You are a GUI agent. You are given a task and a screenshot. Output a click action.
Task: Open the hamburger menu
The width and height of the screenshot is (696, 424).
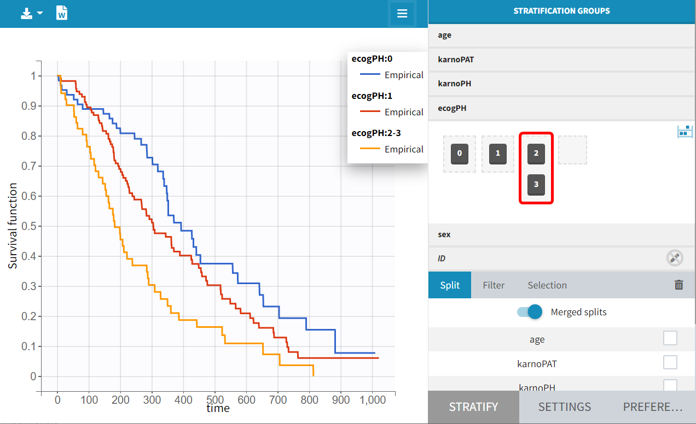click(402, 14)
